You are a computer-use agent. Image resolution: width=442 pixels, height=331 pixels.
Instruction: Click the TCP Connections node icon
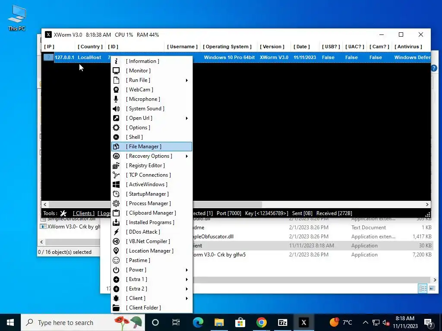116,175
